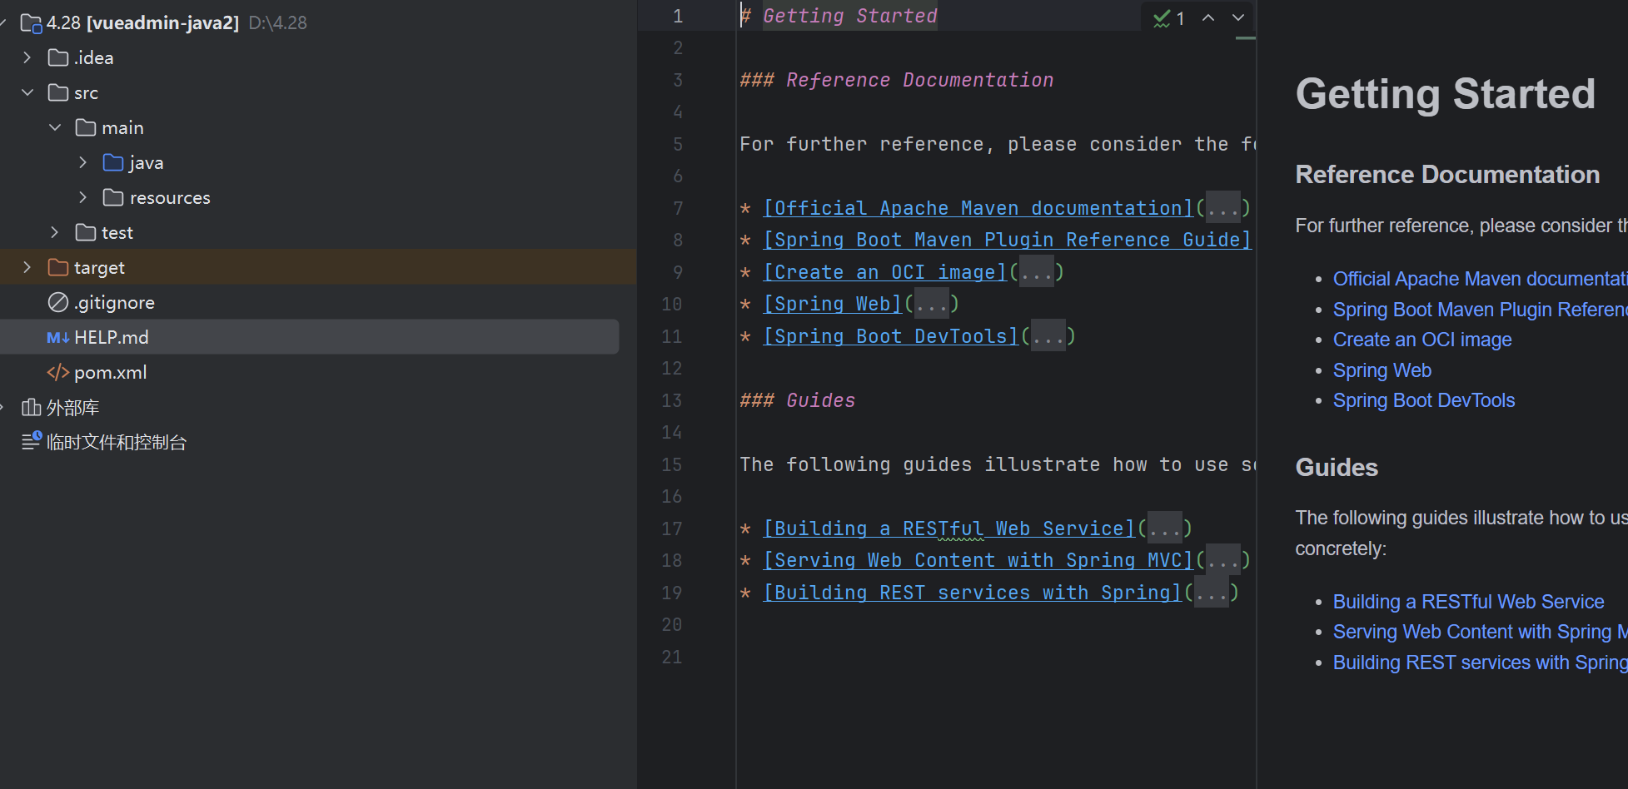Expand the resources folder
1628x789 pixels.
click(82, 197)
